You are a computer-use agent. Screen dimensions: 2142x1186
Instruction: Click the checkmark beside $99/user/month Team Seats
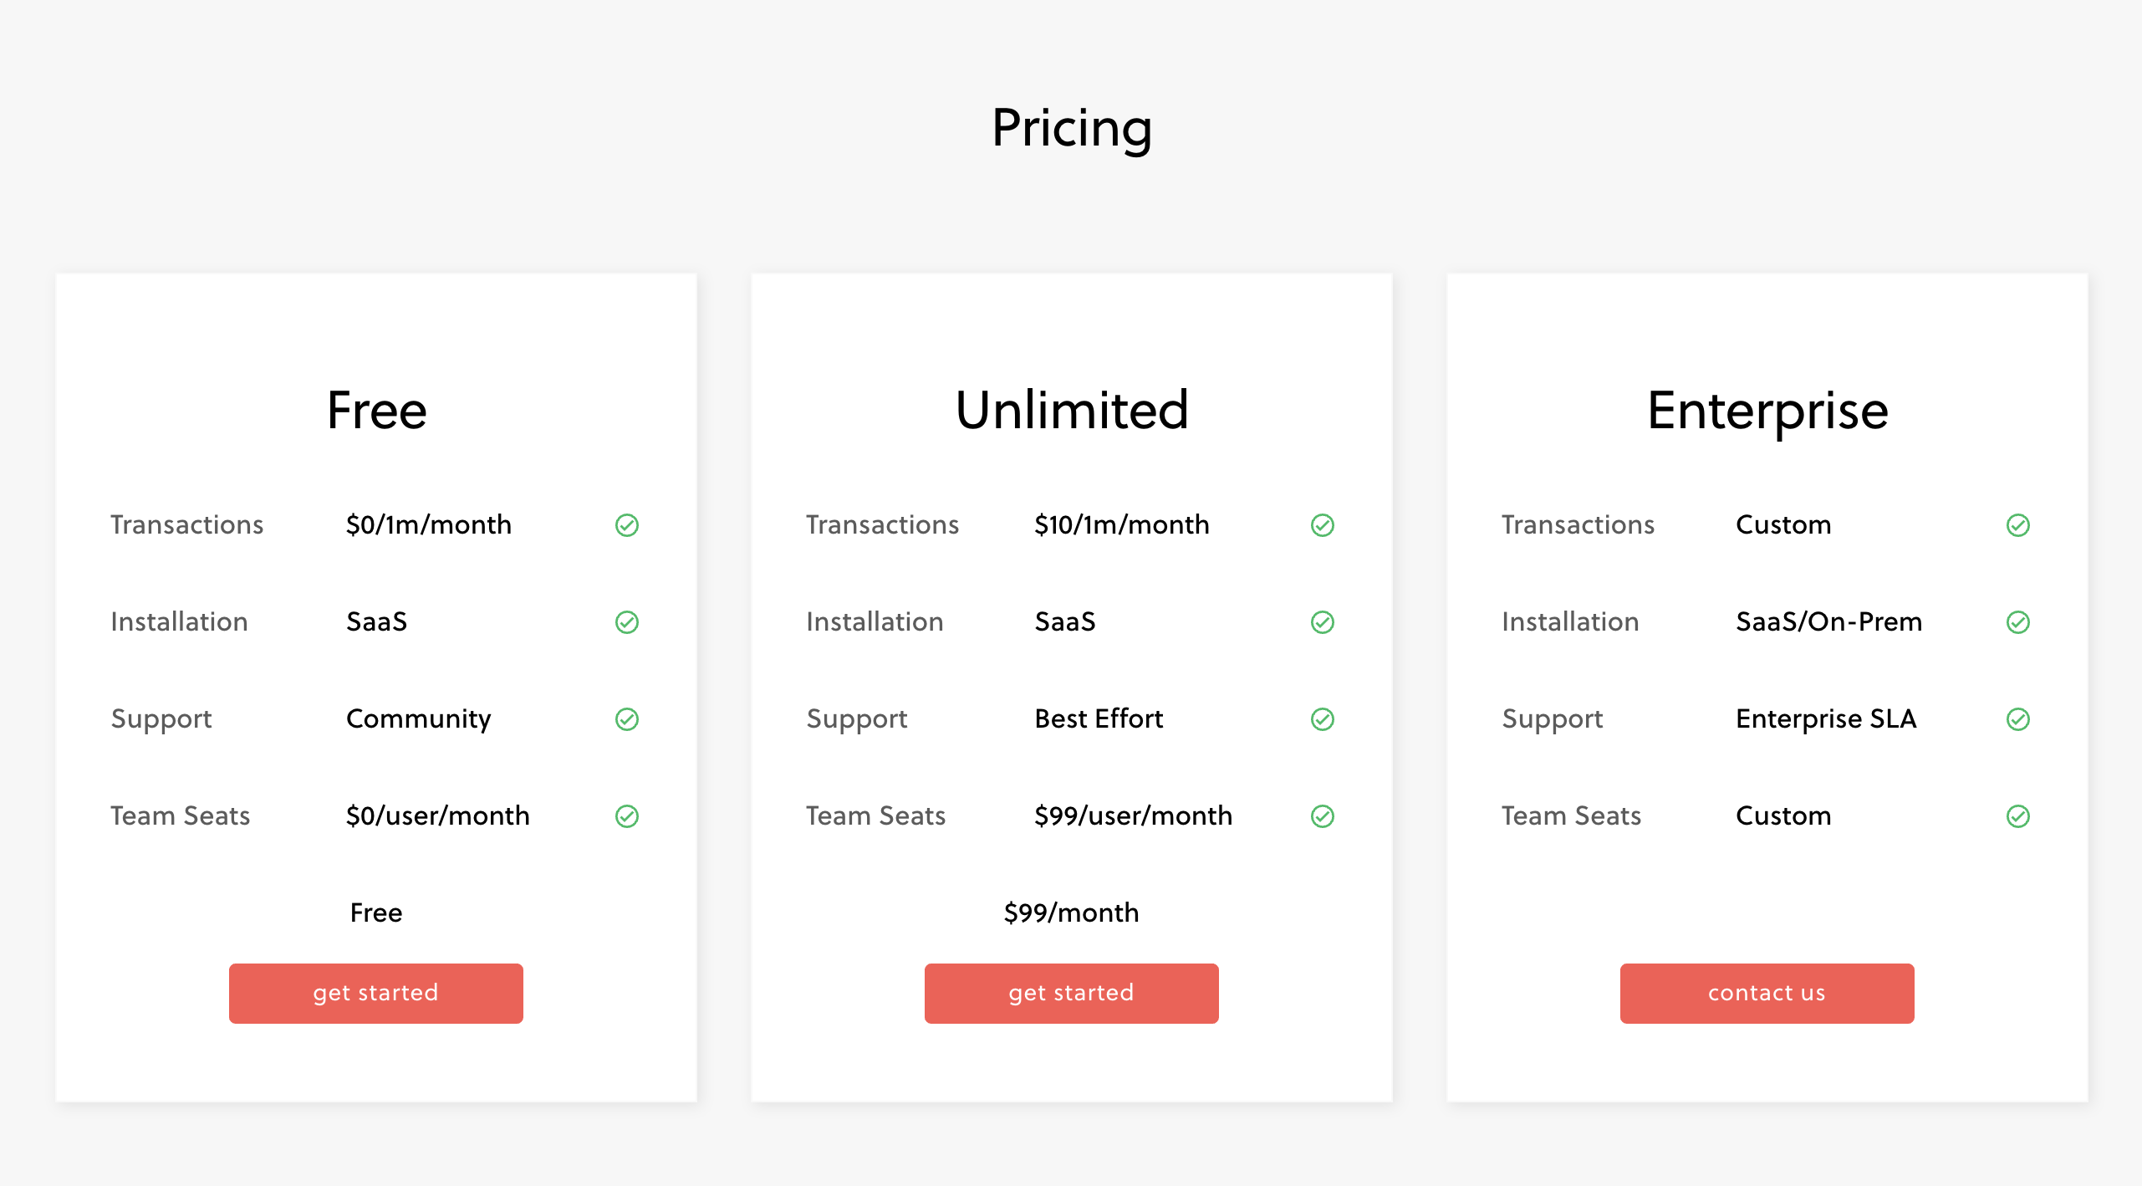point(1322,815)
